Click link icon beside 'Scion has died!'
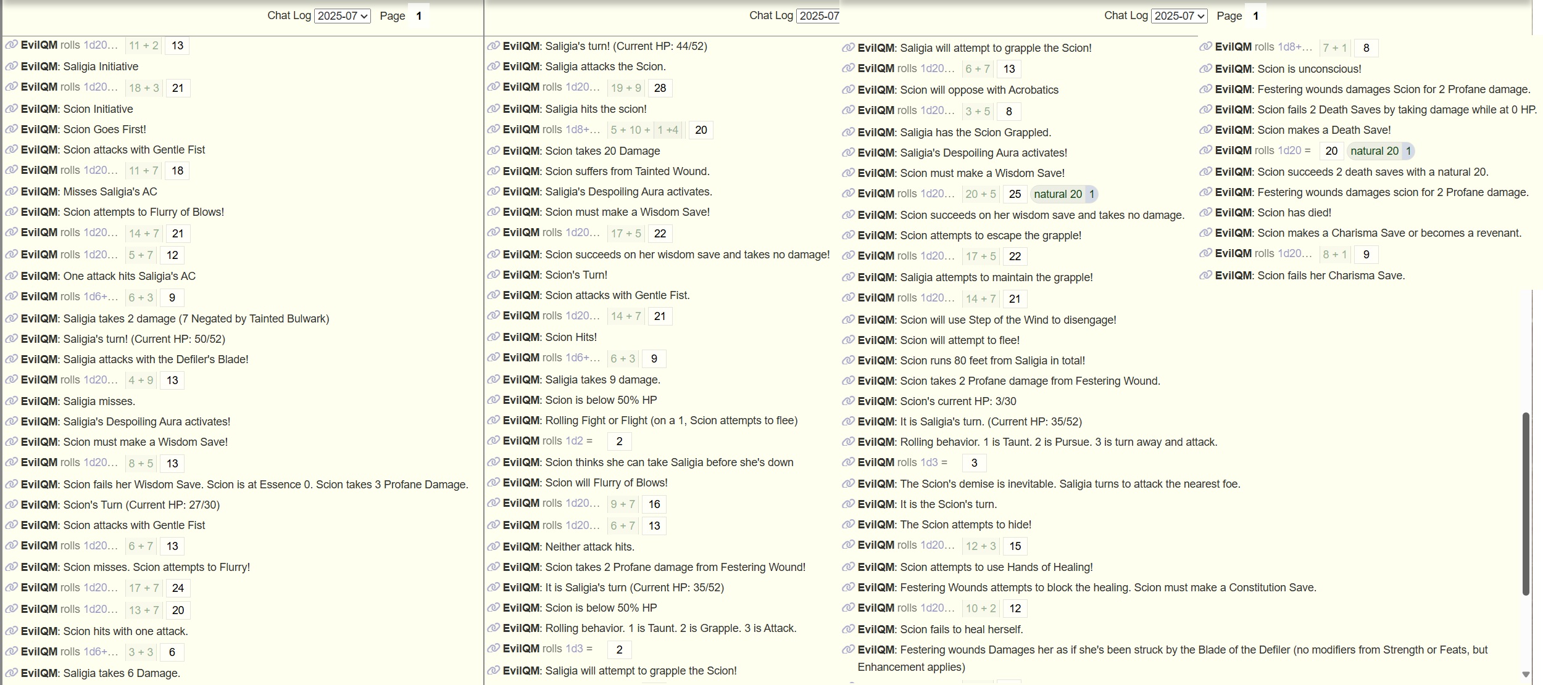 (x=1205, y=212)
